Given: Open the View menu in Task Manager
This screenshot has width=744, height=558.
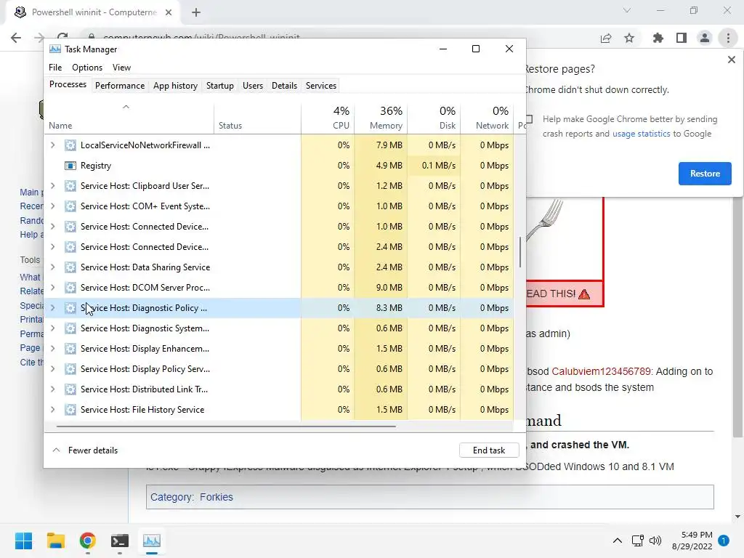Looking at the screenshot, I should tap(121, 68).
